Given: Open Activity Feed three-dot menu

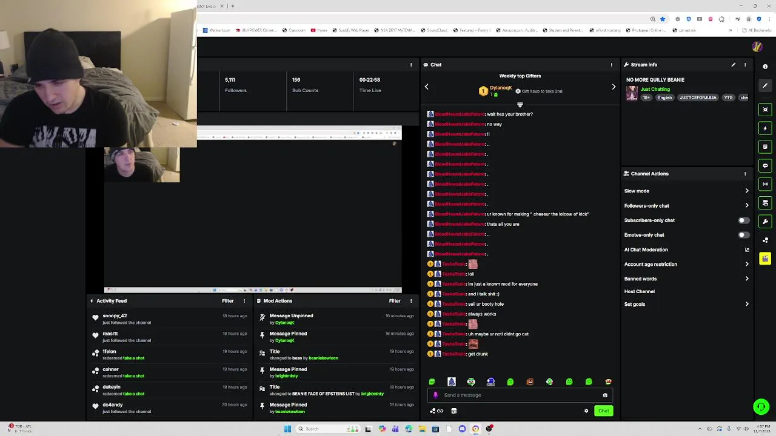Looking at the screenshot, I should coord(244,301).
